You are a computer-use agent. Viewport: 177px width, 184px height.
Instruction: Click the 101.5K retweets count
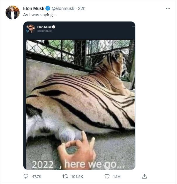(x=77, y=176)
